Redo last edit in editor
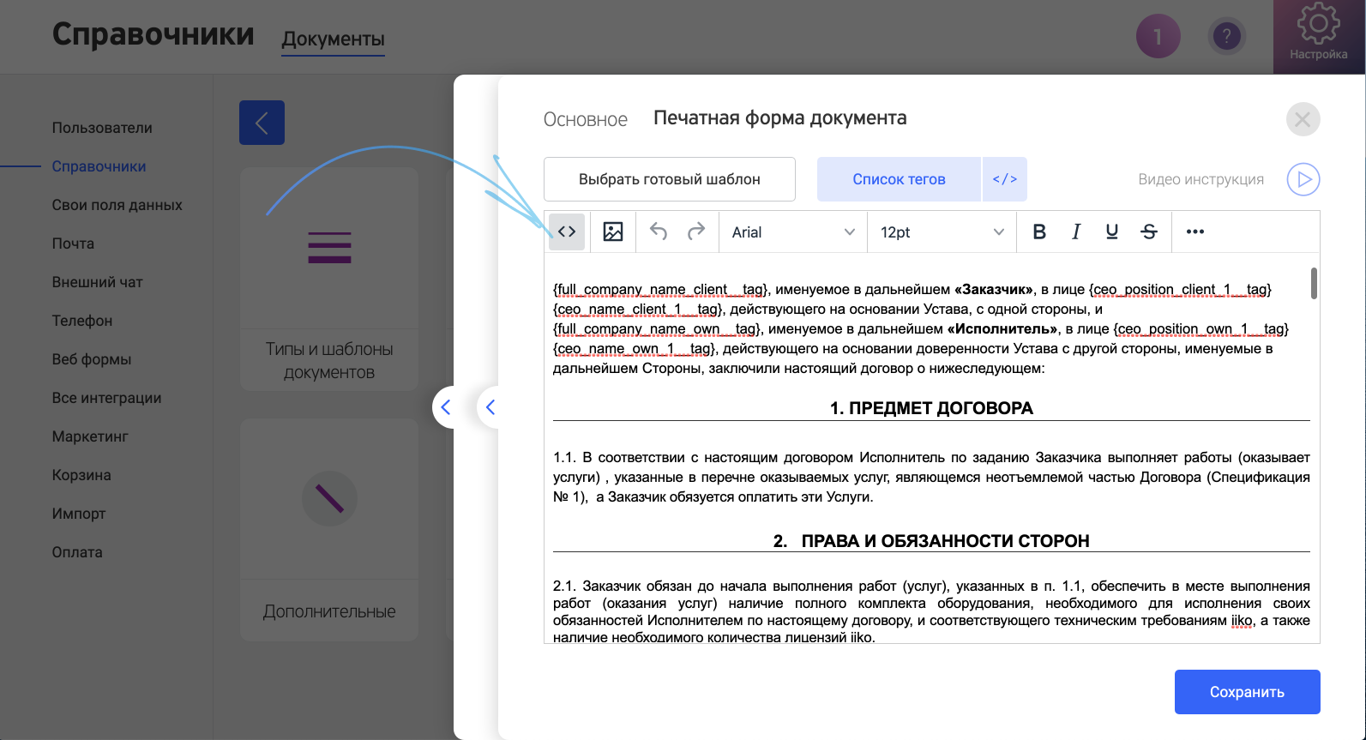This screenshot has width=1366, height=740. coord(696,232)
